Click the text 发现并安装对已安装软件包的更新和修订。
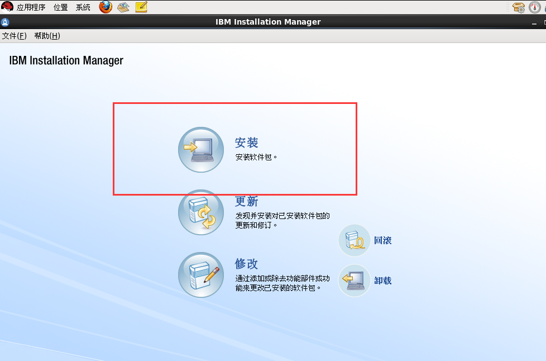Screen dimensions: 546x361 click(282, 221)
